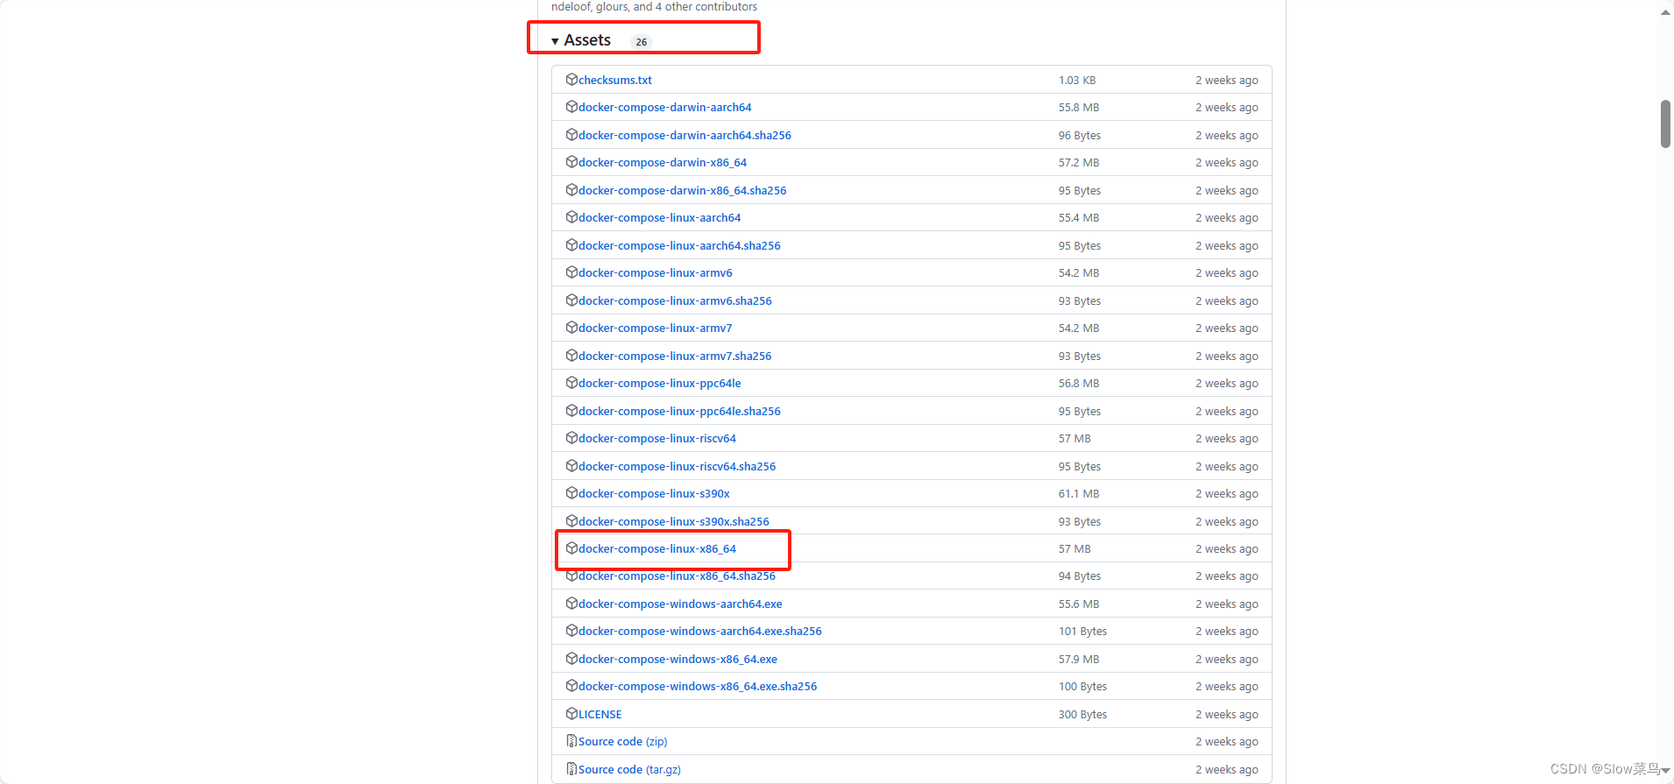This screenshot has height=784, width=1674.
Task: Click package icon next to docker-compose-linux-armv7
Action: pyautogui.click(x=571, y=328)
